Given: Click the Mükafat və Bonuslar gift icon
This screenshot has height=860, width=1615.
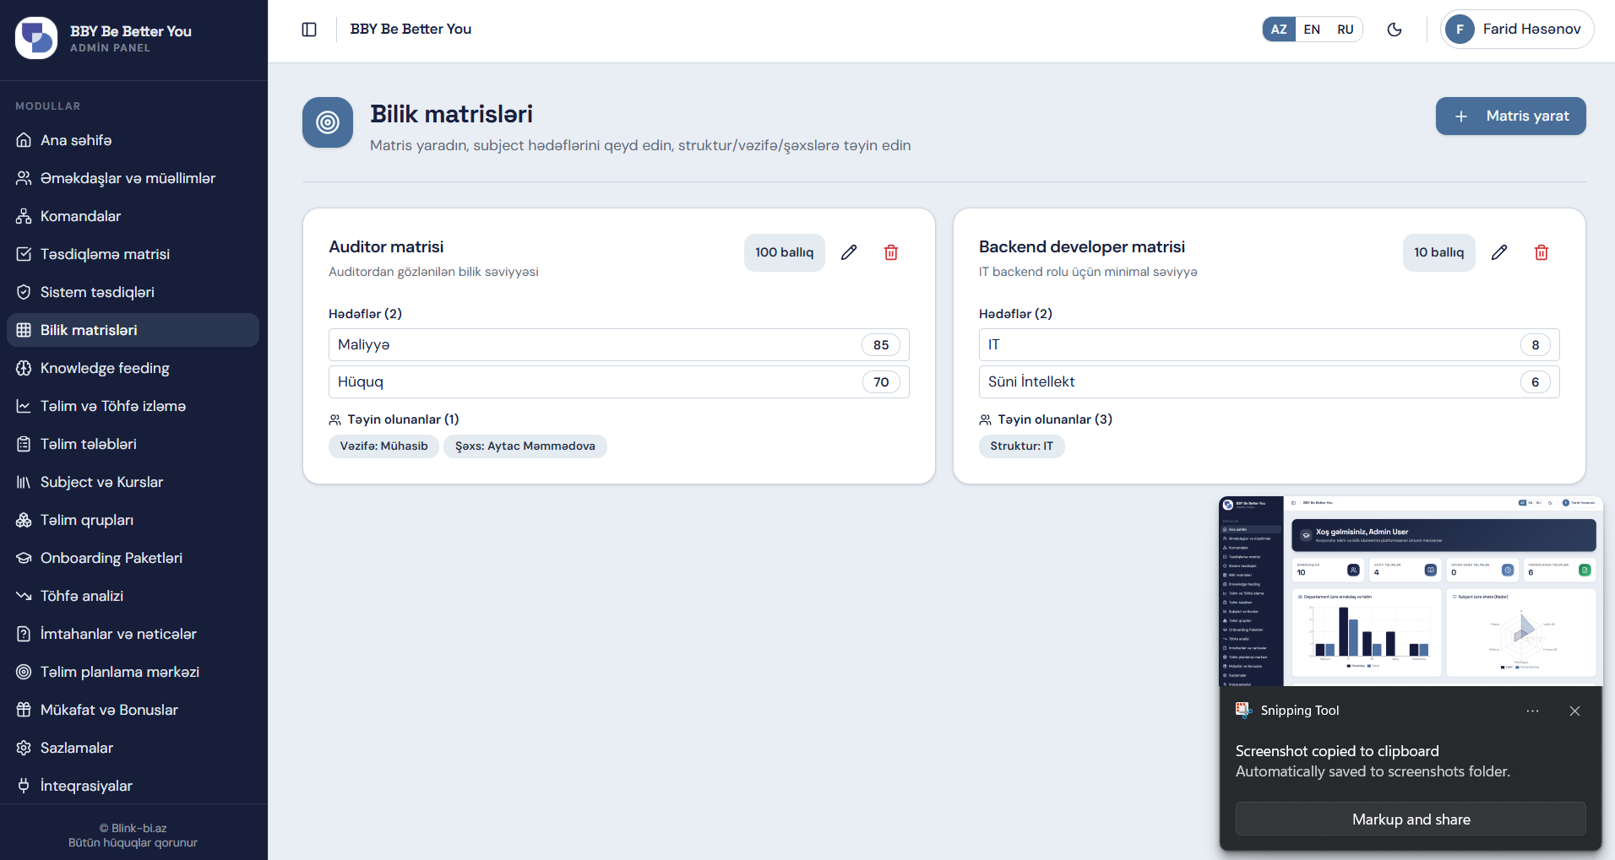Looking at the screenshot, I should 24,710.
